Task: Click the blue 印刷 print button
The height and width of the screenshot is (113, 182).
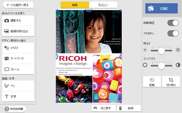Action: coord(162,8)
